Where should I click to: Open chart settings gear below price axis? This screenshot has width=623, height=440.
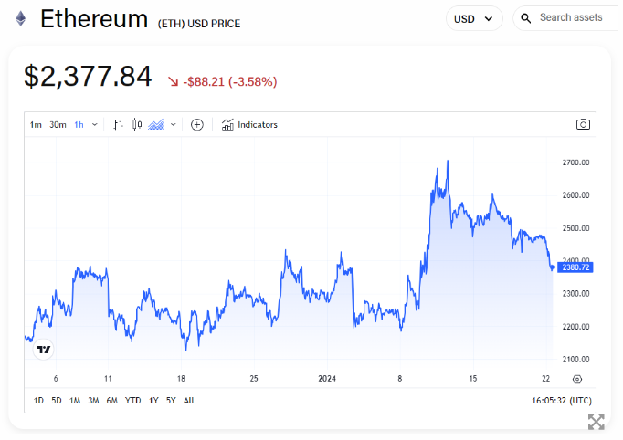577,379
